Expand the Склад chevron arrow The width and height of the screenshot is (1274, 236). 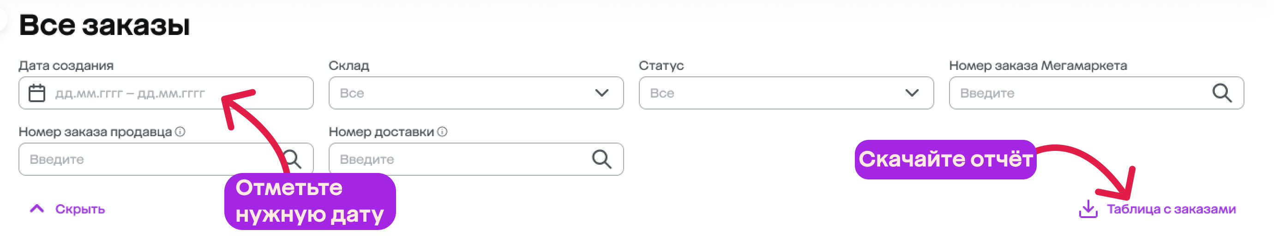click(601, 93)
